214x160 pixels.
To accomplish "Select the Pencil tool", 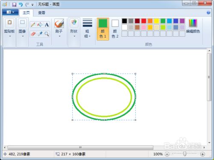I will pos(33,25).
